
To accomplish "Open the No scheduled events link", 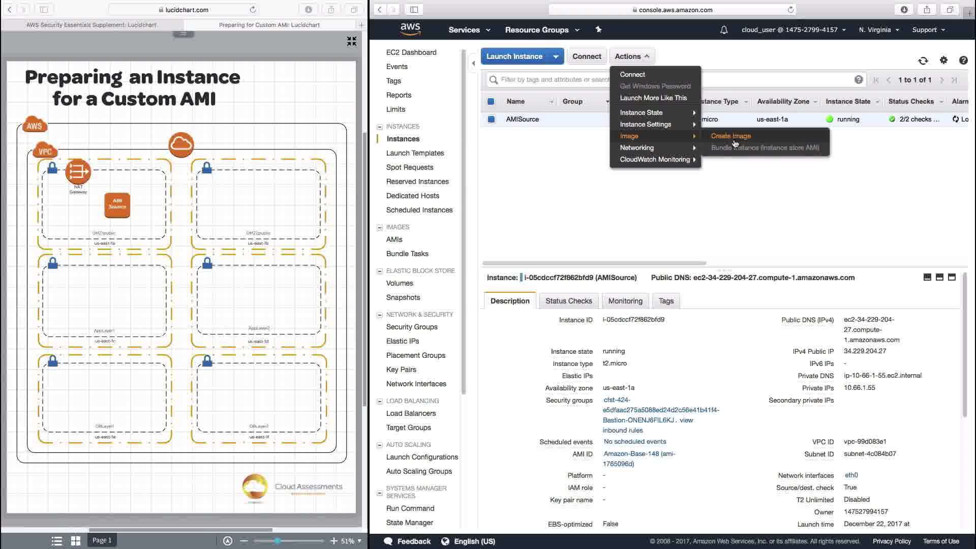I will tap(634, 441).
